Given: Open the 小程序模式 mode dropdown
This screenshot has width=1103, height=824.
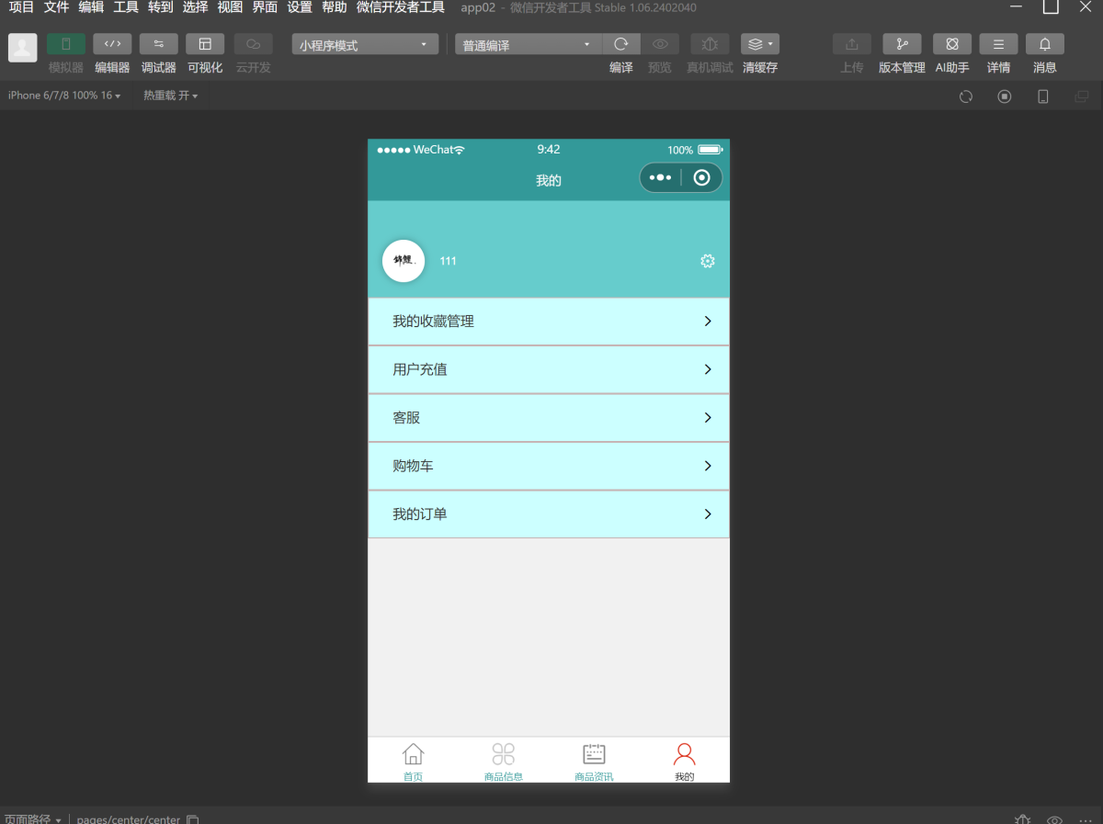Looking at the screenshot, I should pos(365,45).
